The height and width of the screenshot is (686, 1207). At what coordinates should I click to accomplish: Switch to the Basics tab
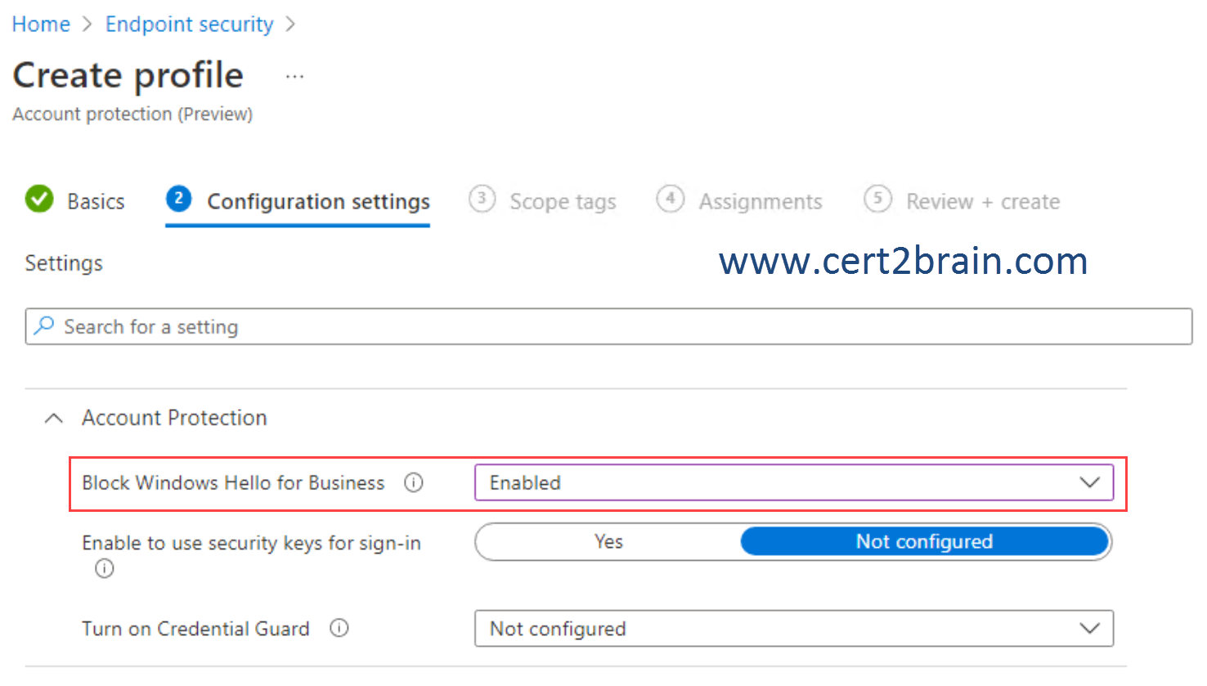[96, 201]
